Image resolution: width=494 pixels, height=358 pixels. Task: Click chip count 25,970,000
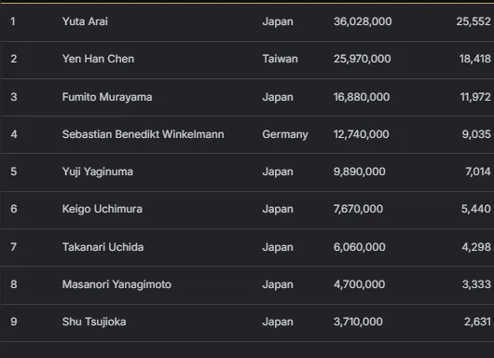tap(363, 59)
